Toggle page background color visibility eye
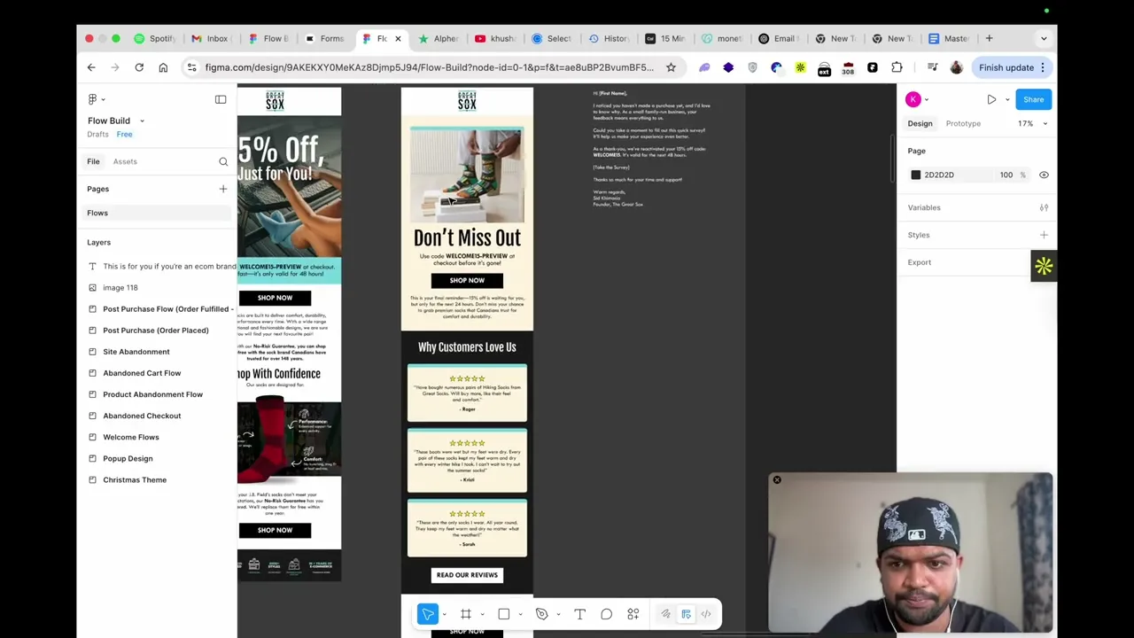 1044,175
